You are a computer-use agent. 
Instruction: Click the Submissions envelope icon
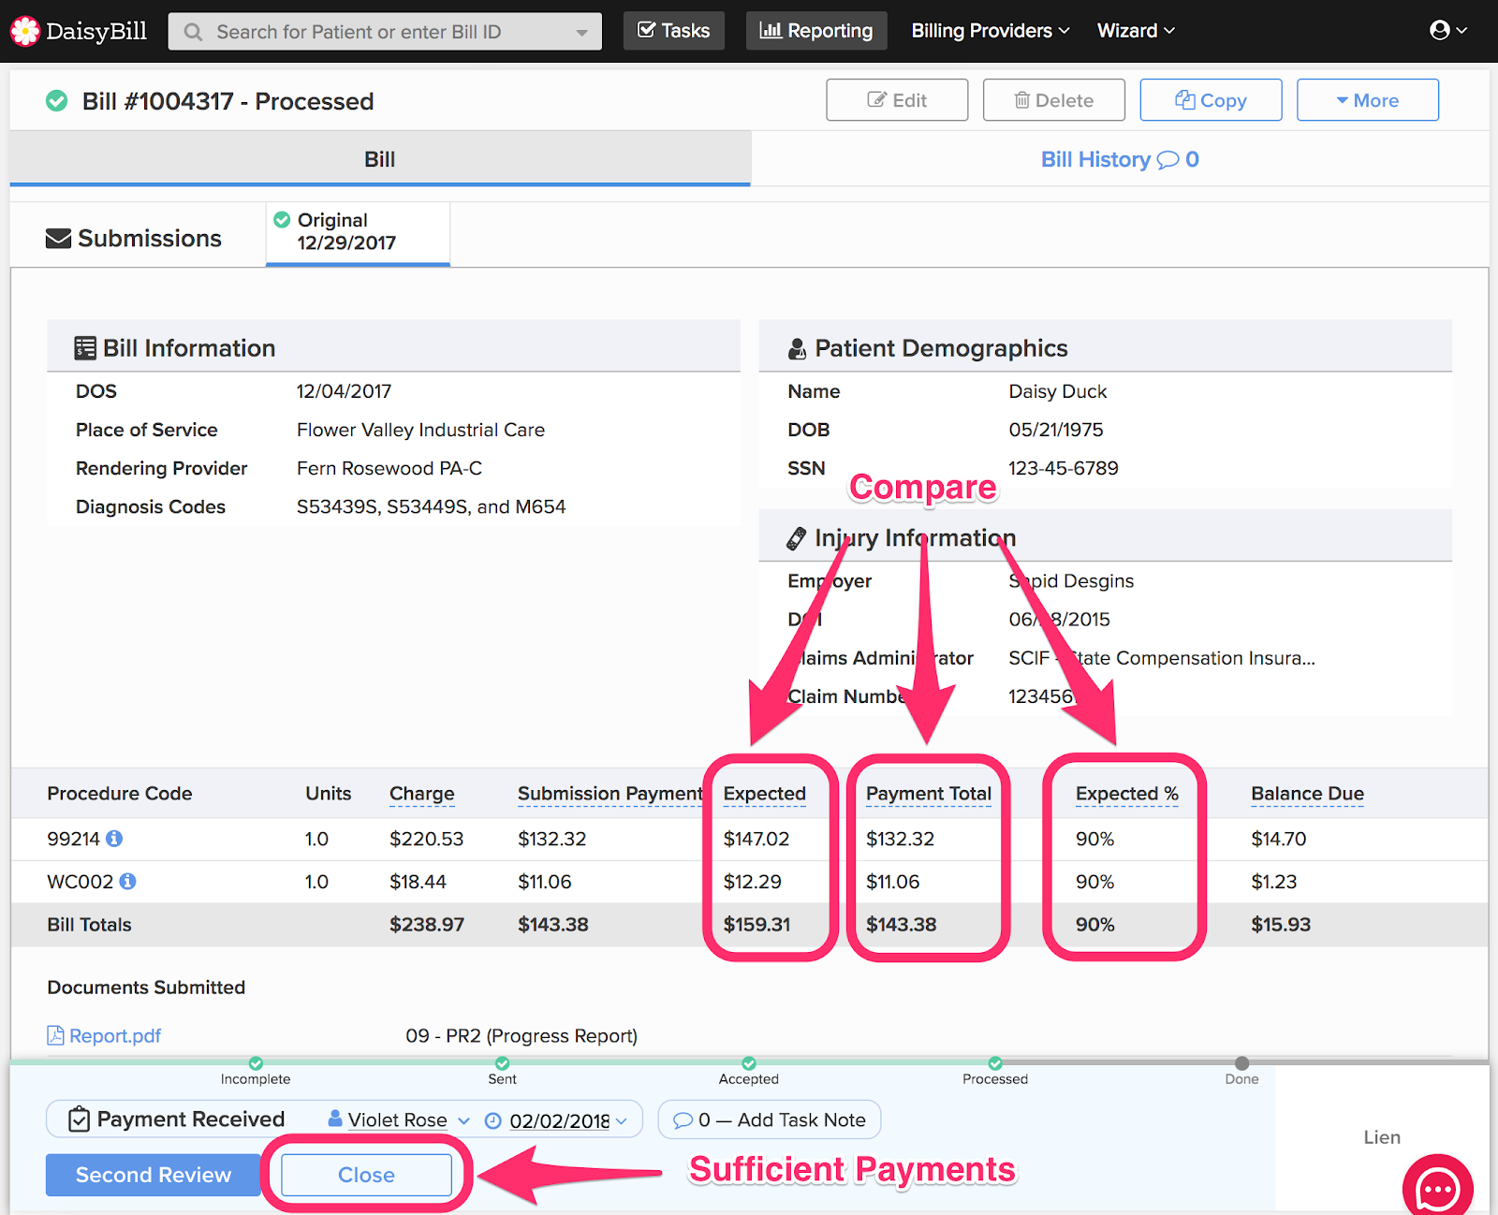point(58,239)
